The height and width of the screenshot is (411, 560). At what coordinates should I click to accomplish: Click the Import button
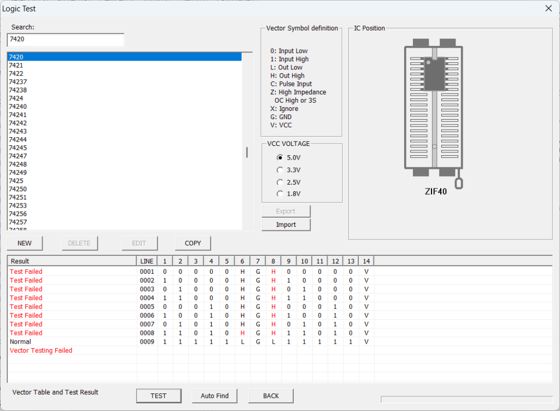tap(285, 225)
